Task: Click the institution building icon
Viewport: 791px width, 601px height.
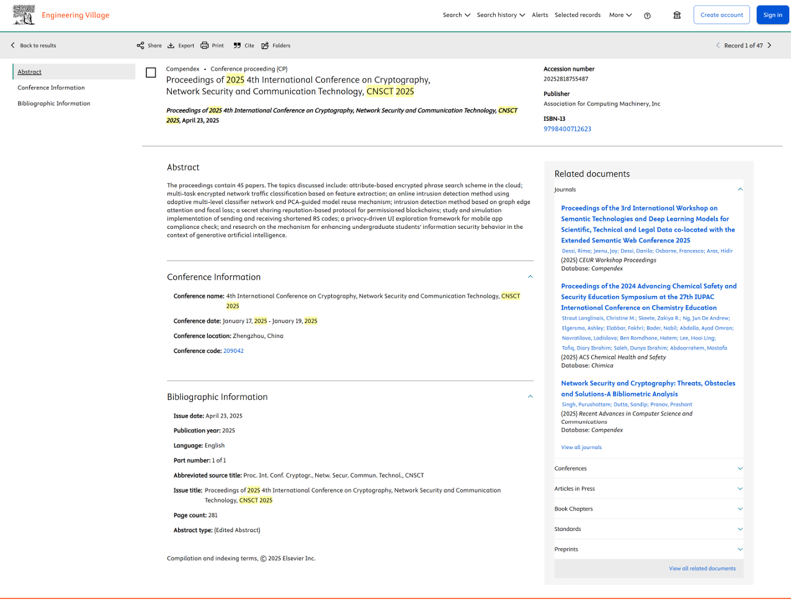Action: [x=677, y=15]
